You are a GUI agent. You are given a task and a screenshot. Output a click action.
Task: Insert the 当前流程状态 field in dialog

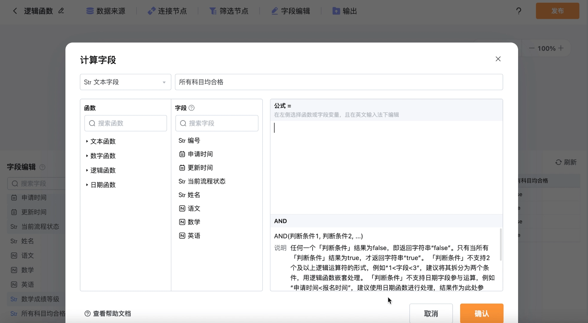(202, 181)
